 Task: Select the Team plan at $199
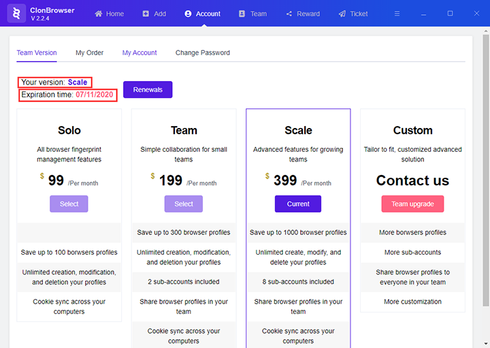[184, 204]
